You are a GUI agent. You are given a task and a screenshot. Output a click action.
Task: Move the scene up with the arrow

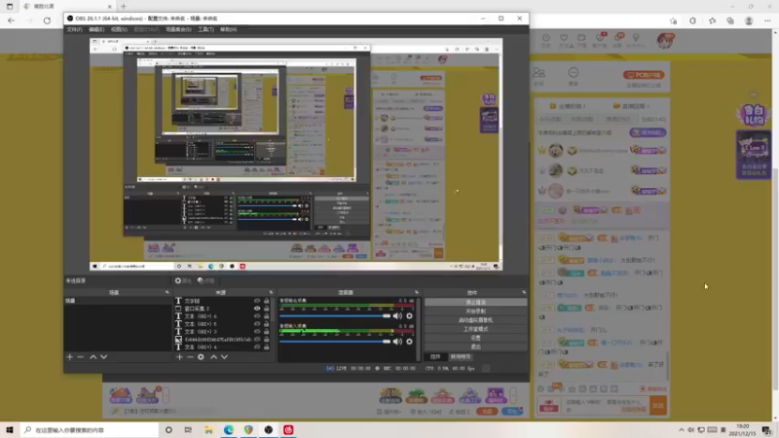coord(93,356)
